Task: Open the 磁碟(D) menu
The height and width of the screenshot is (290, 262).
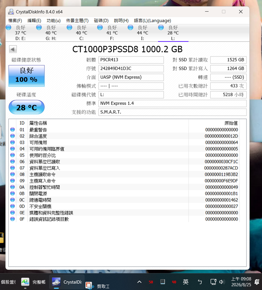Action: 101,20
